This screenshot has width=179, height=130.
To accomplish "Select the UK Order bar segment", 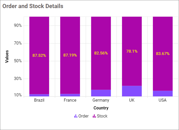I will click(x=132, y=91).
